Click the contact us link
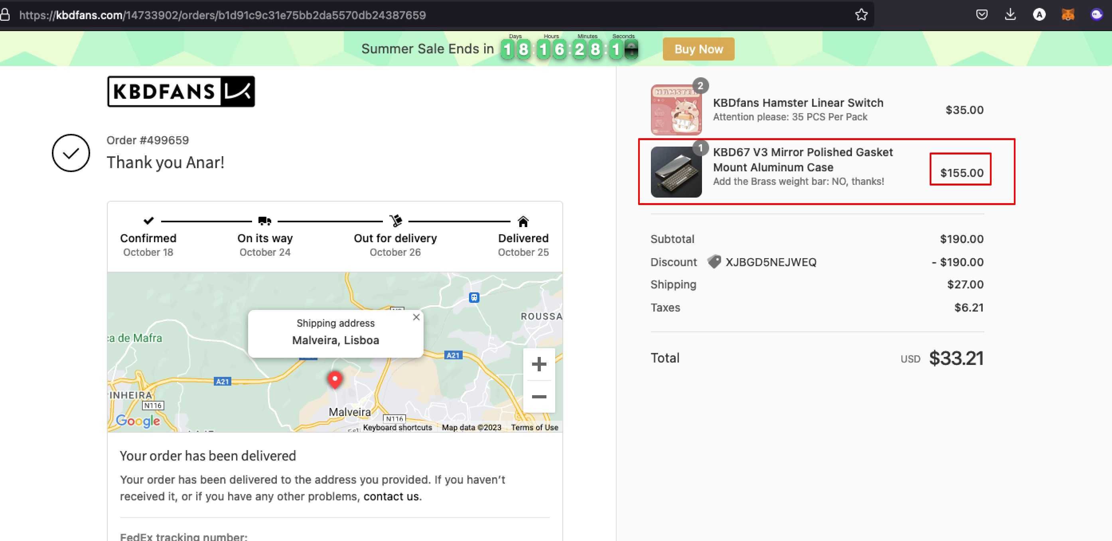Image resolution: width=1112 pixels, height=541 pixels. pyautogui.click(x=391, y=496)
